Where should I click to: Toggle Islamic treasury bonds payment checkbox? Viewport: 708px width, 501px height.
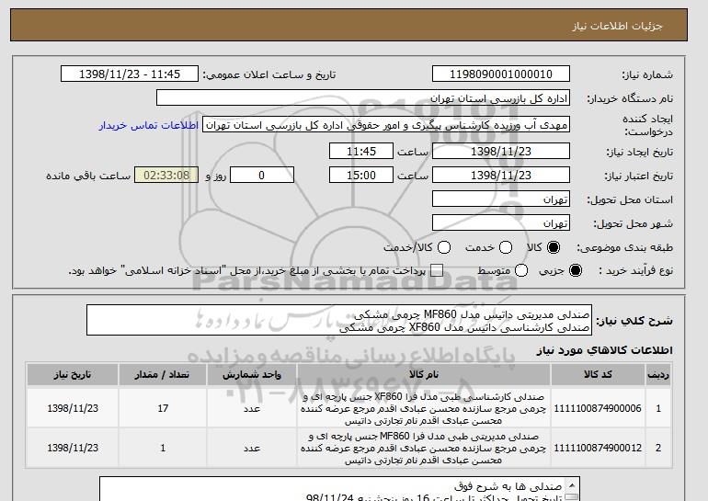click(x=437, y=271)
